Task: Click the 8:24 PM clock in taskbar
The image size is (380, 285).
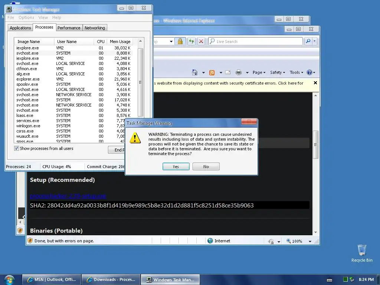Action: (366, 279)
